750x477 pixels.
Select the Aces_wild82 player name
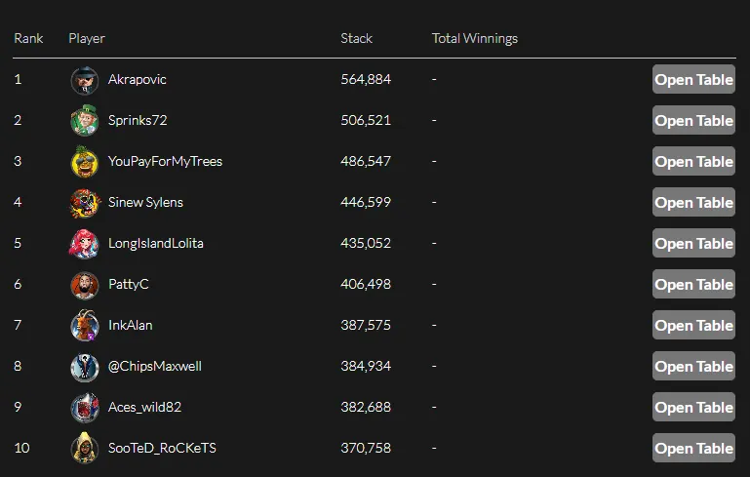tap(144, 408)
